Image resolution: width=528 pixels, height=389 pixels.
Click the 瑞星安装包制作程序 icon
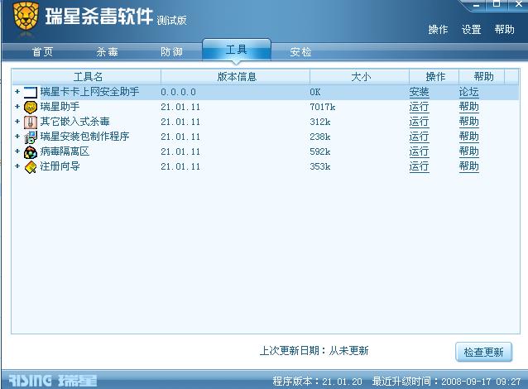tap(31, 137)
